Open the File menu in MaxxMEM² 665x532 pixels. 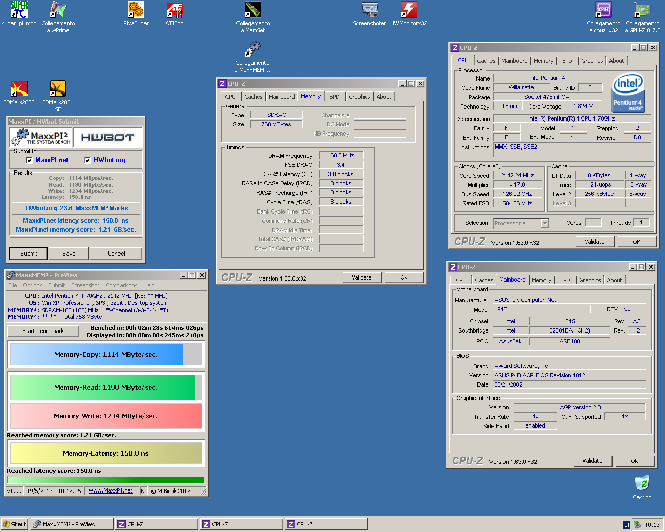12,285
